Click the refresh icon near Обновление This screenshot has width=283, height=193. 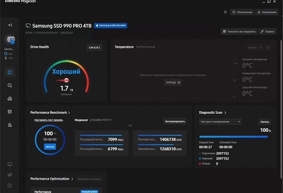point(225,12)
